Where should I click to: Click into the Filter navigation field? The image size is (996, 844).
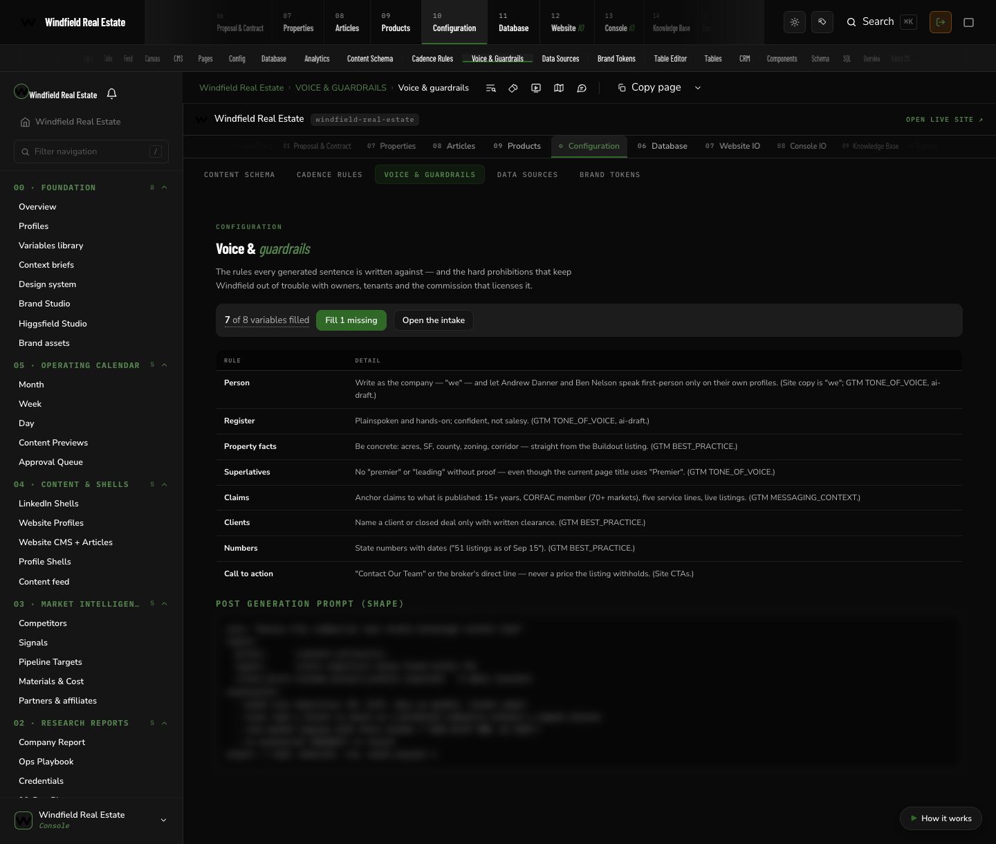point(91,152)
